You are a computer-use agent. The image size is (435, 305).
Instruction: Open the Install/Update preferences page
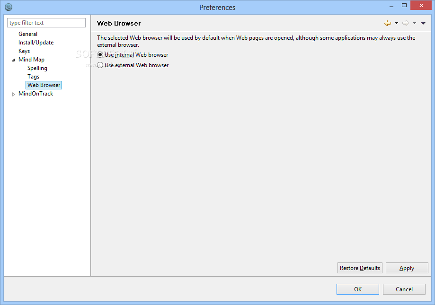[x=36, y=43]
